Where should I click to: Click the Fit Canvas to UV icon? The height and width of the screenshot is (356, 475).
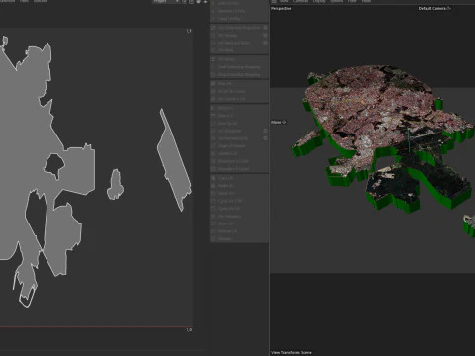[213, 99]
